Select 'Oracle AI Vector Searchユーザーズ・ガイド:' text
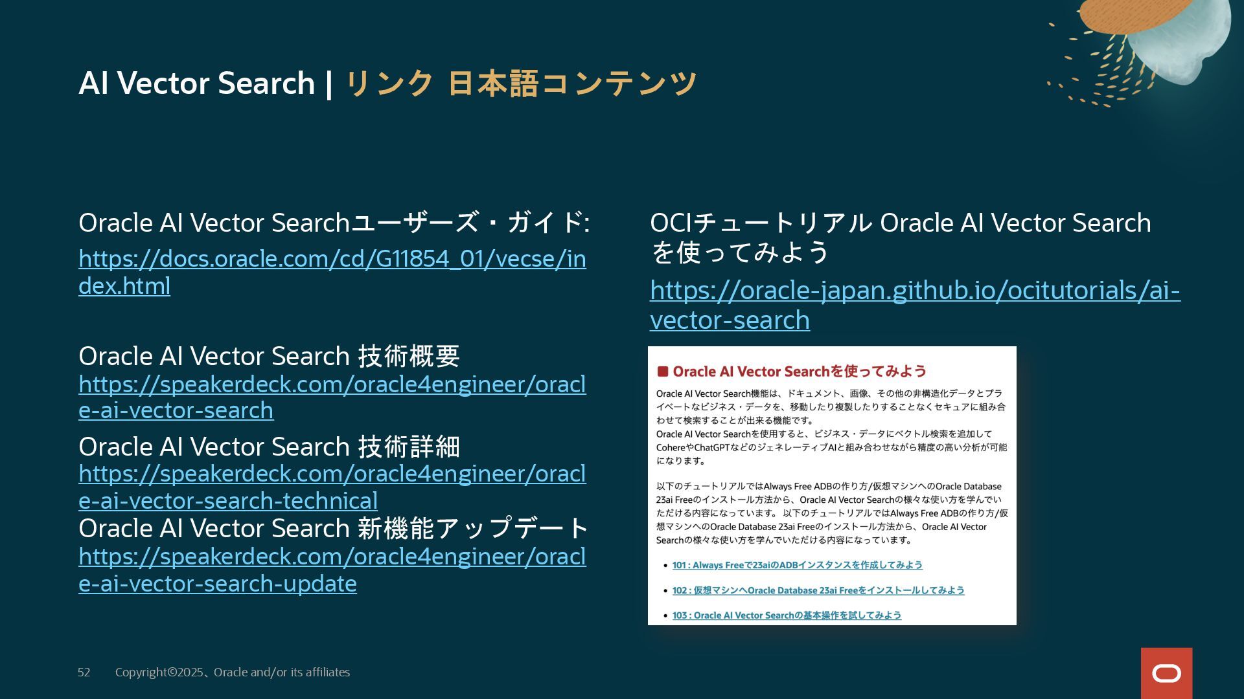This screenshot has height=699, width=1244. click(334, 223)
